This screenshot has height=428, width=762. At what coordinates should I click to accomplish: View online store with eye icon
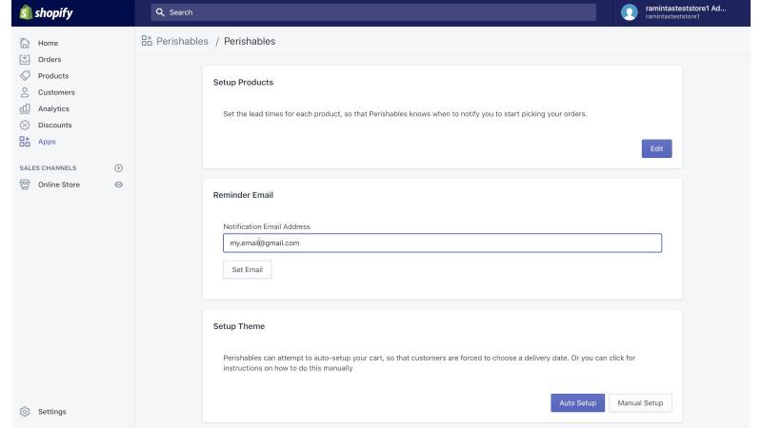118,185
